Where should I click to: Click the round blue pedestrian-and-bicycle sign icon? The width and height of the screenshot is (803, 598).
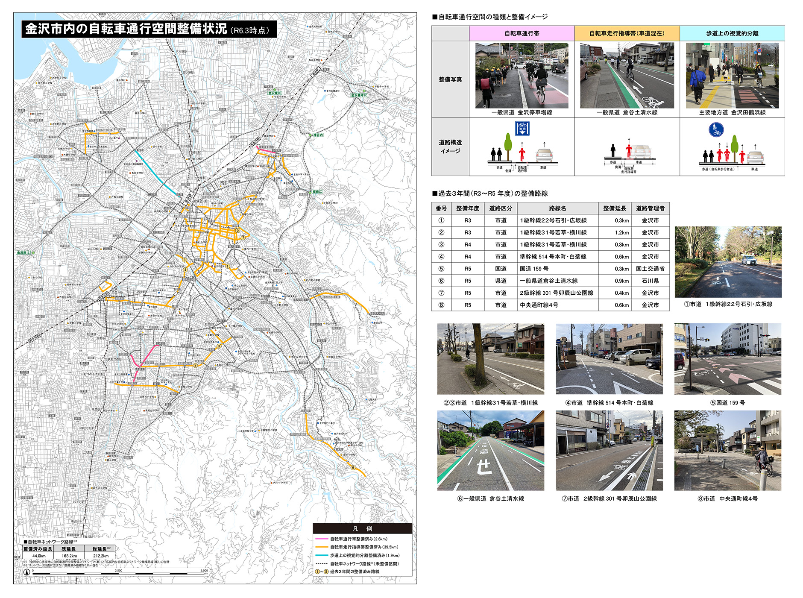pos(716,130)
